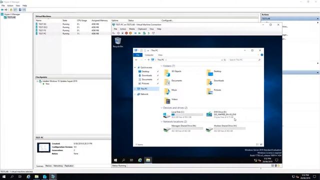Open Managers Shared Drive (M:)

[183, 128]
